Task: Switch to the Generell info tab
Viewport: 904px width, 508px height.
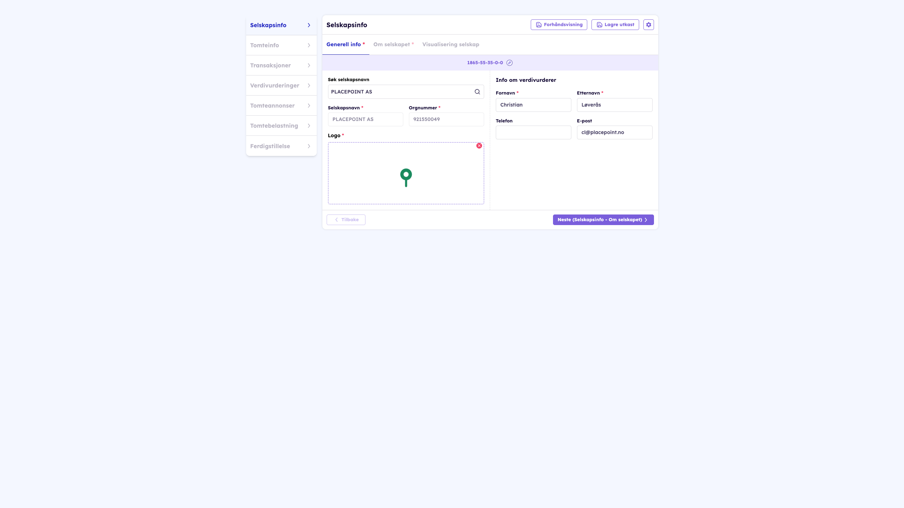Action: point(346,44)
